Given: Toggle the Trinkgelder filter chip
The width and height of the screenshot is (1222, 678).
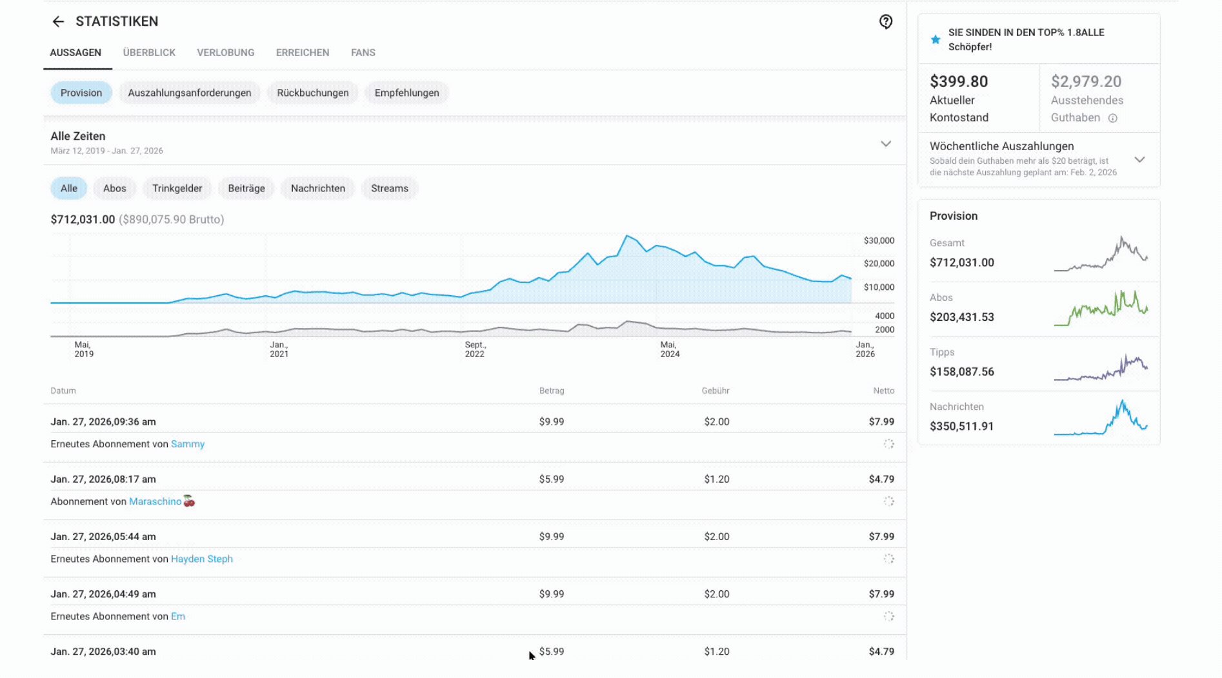Looking at the screenshot, I should tap(177, 188).
